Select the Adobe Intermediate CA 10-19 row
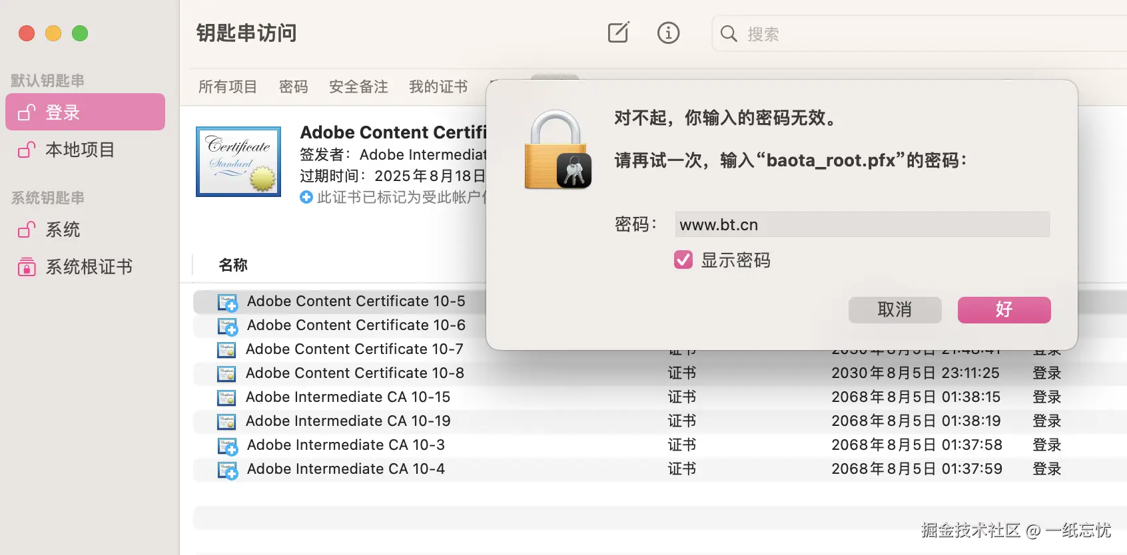This screenshot has width=1127, height=555. 348,421
